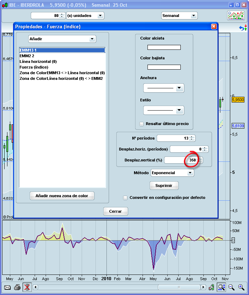Click the 0 level marker on indicator axis
Viewport: 249px width, 295px height.
233,240
